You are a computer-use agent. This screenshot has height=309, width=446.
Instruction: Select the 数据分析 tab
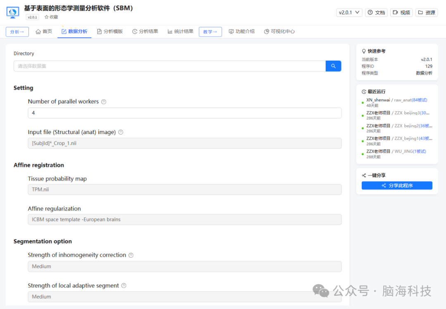tap(74, 31)
